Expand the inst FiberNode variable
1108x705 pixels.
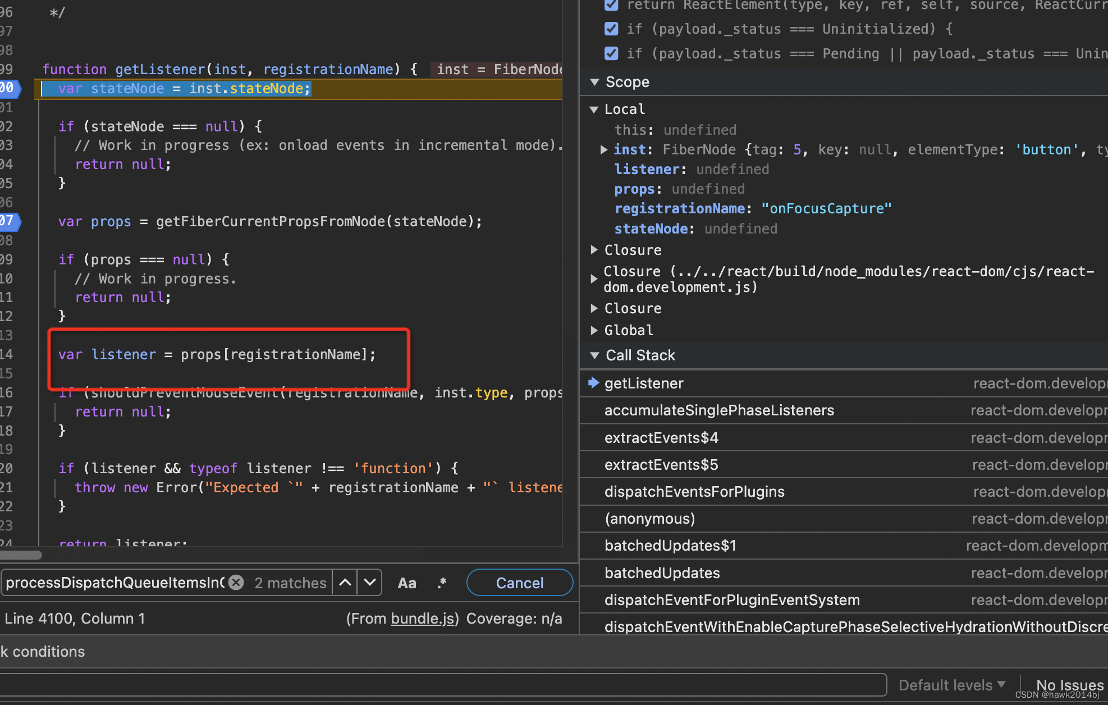(x=603, y=149)
